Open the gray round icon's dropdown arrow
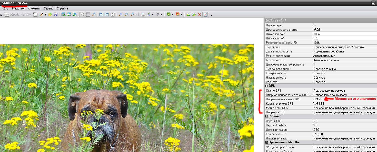The width and height of the screenshot is (377, 152). pyautogui.click(x=162, y=15)
